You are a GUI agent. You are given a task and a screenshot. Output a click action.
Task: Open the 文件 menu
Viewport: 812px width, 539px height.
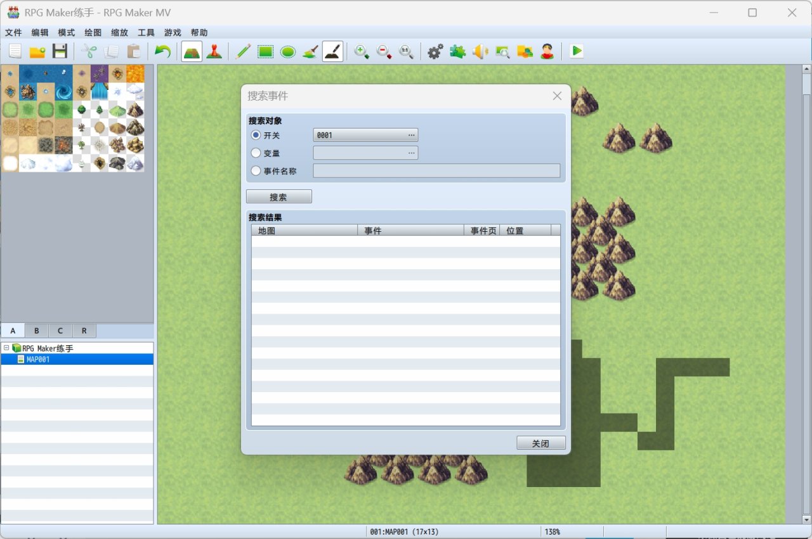tap(13, 33)
